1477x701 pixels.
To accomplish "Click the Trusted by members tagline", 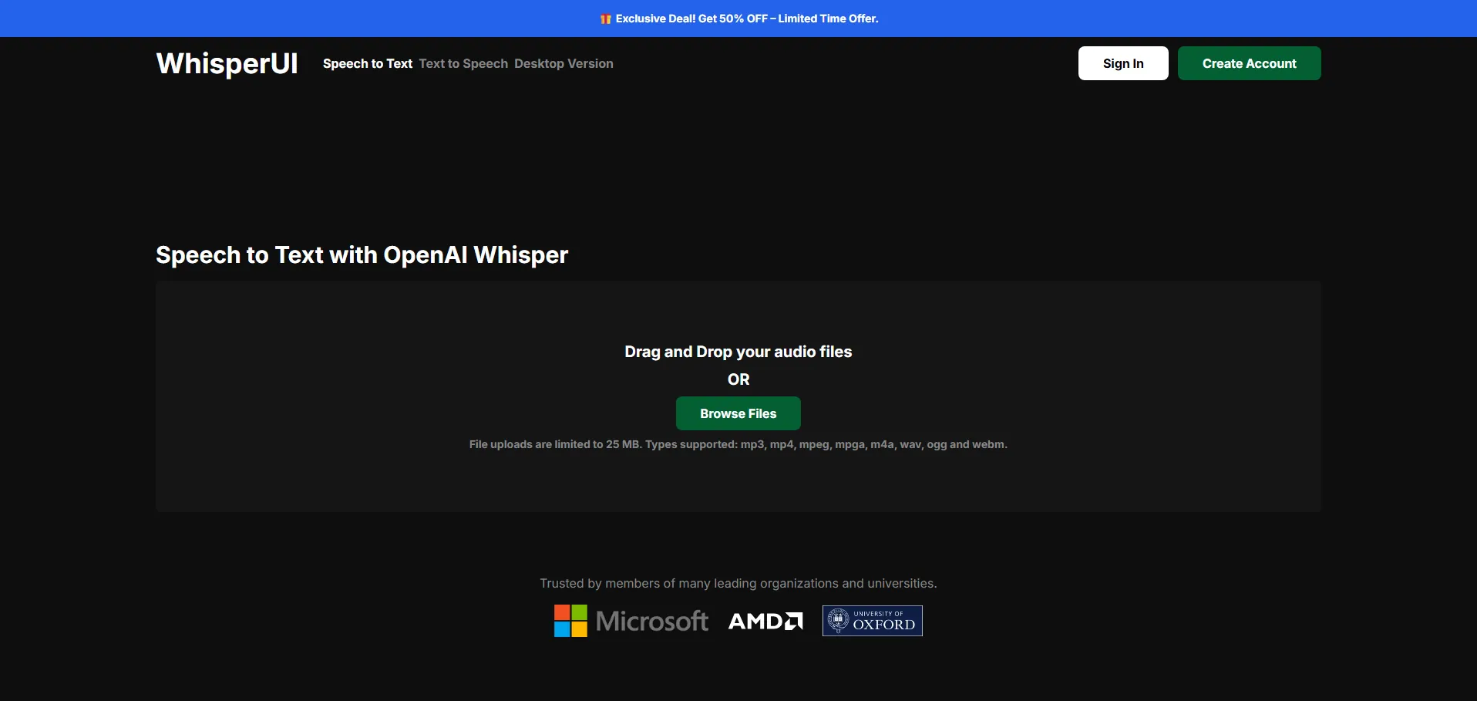I will click(x=738, y=584).
